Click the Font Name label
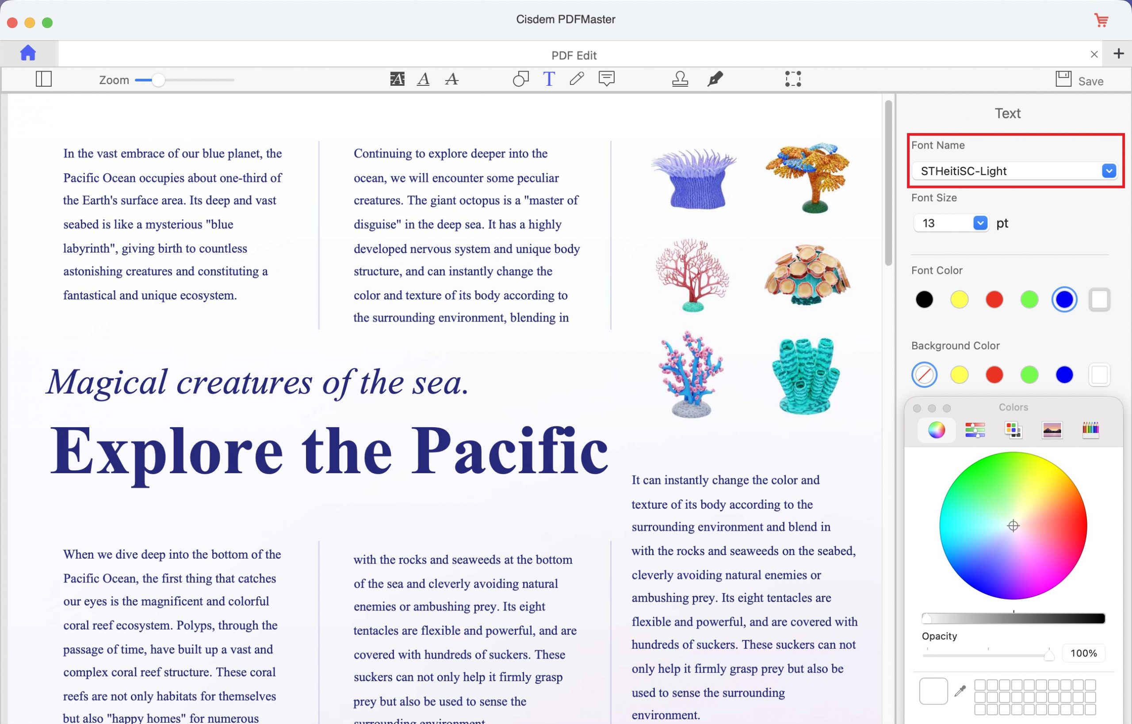1132x724 pixels. coord(938,145)
